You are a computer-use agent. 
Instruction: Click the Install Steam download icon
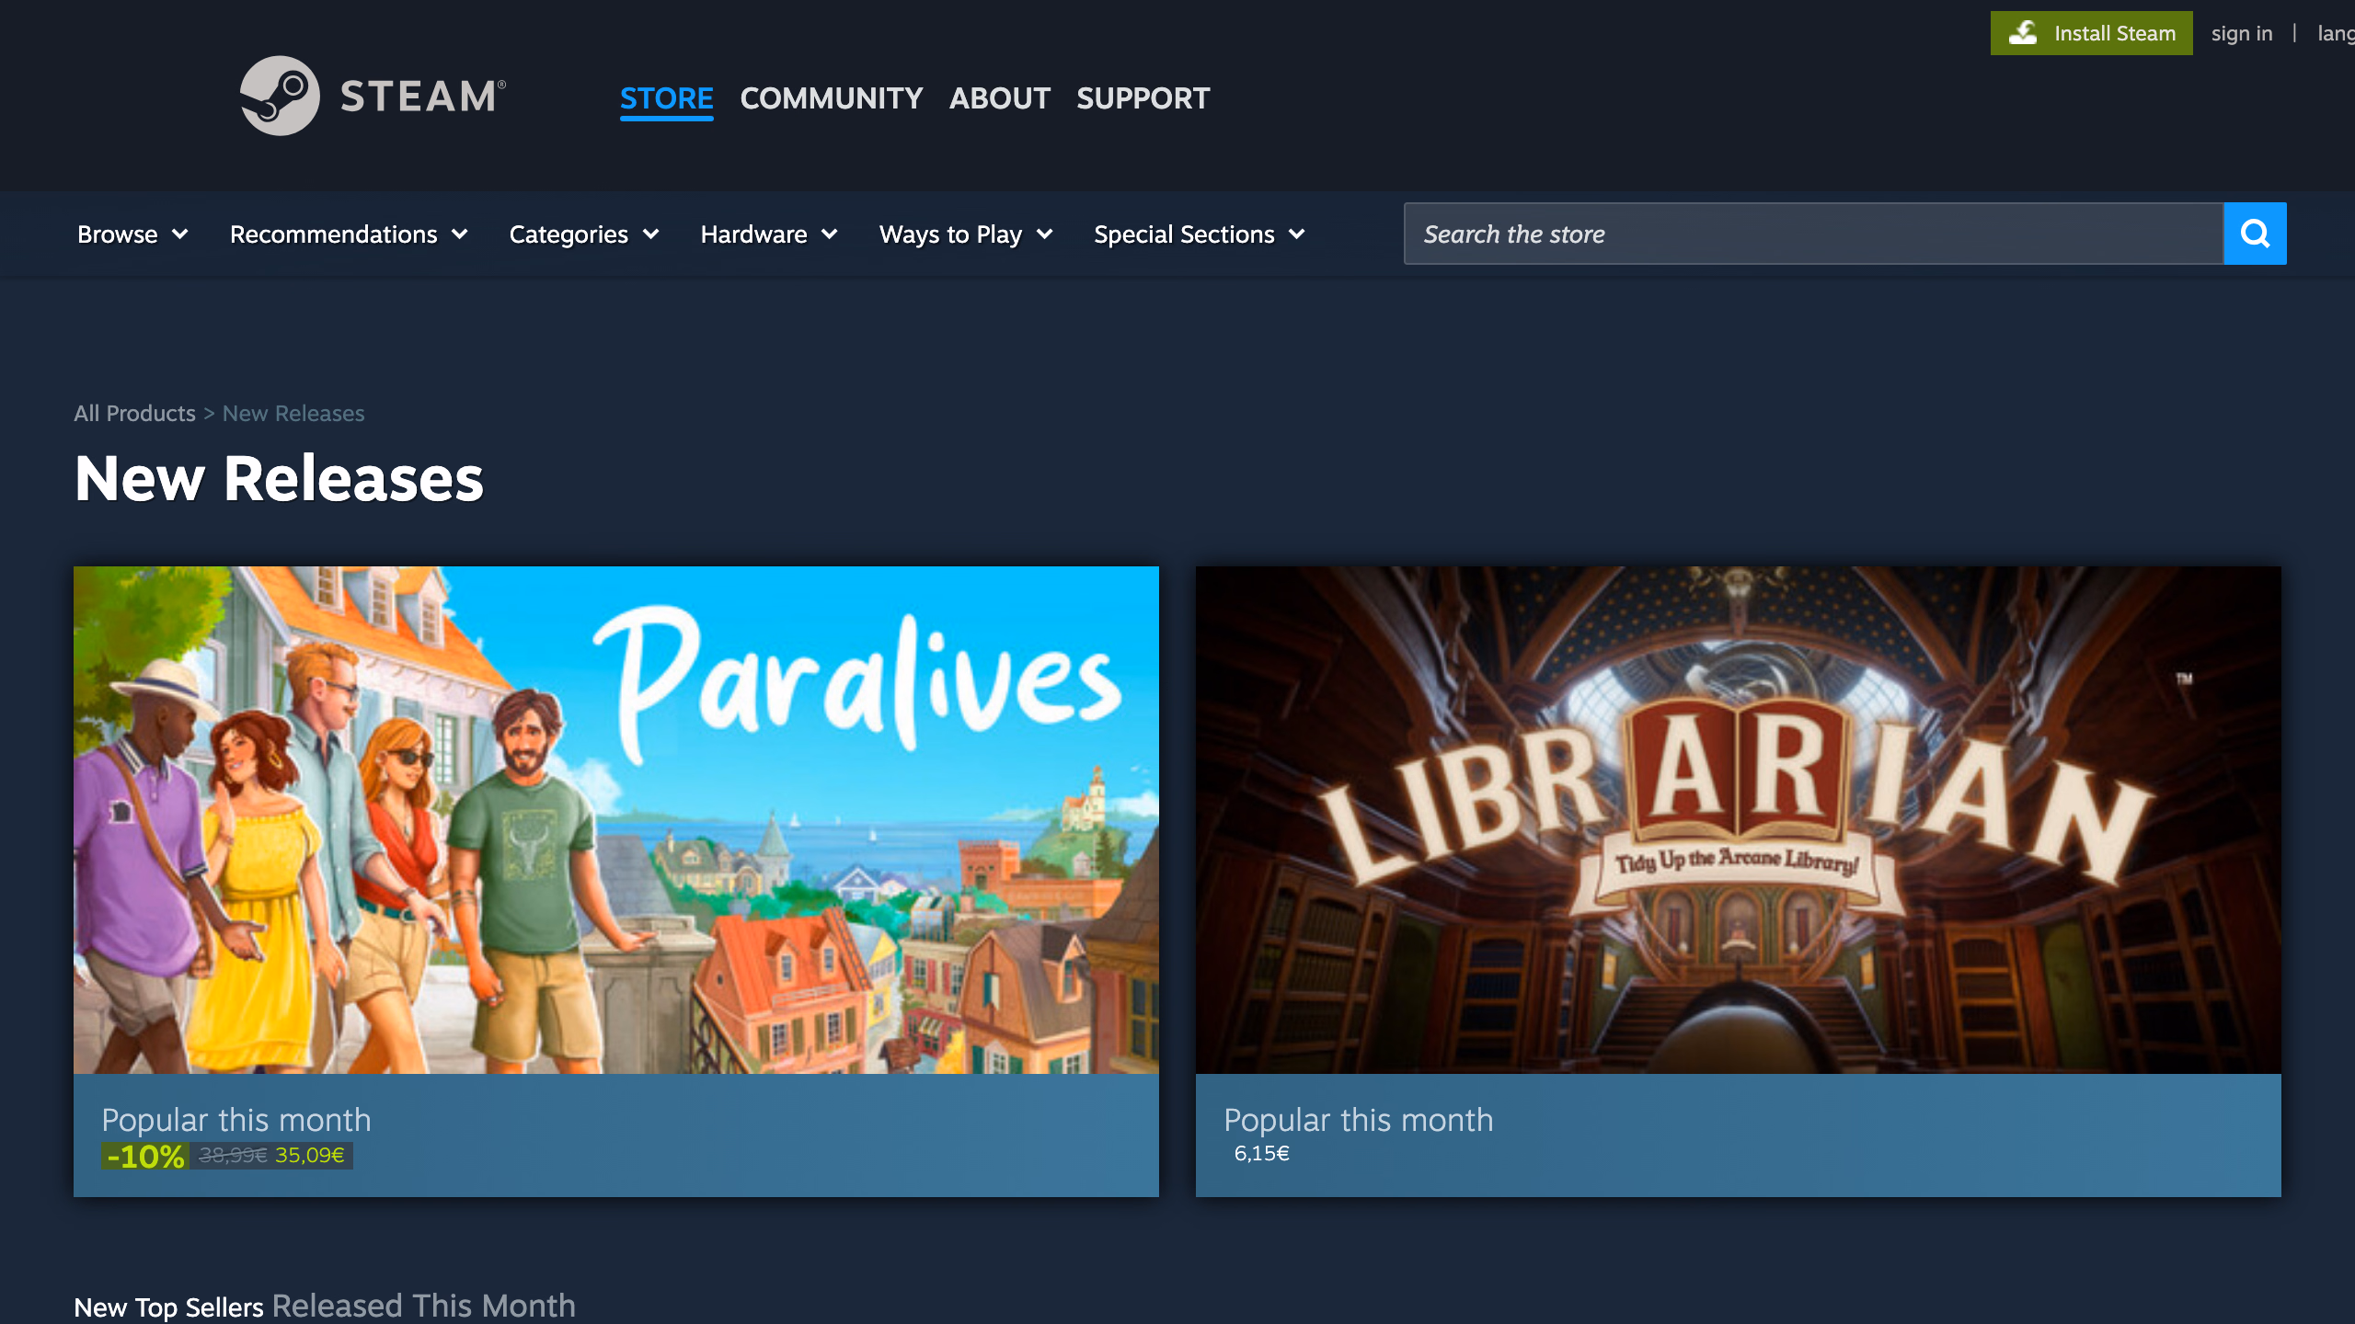pos(2023,33)
